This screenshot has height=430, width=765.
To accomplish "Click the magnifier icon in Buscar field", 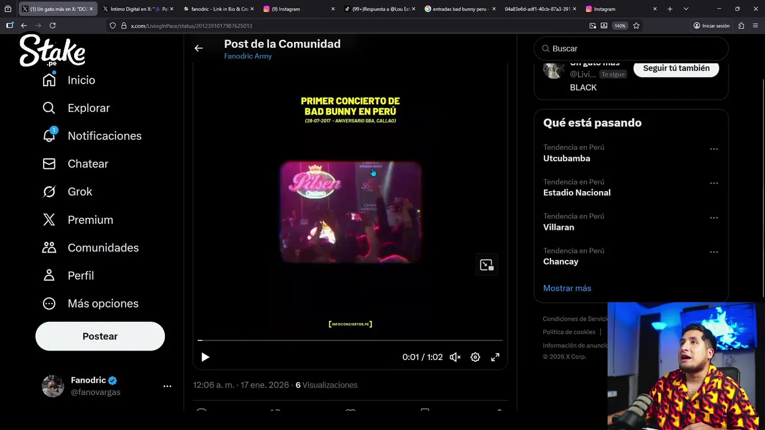I will pos(546,48).
